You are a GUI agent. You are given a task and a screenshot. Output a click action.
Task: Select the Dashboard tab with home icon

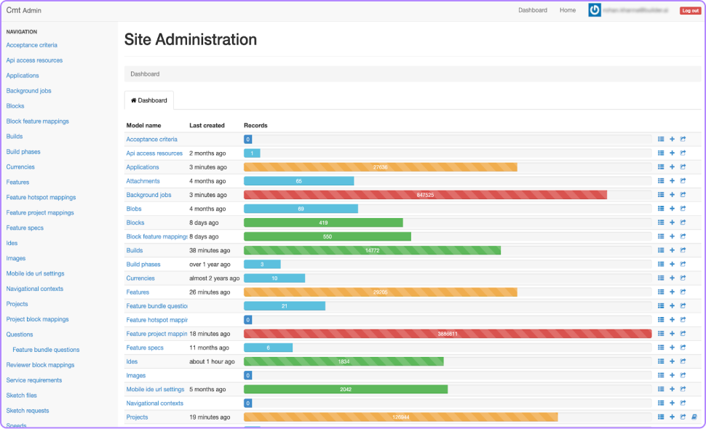tap(149, 100)
